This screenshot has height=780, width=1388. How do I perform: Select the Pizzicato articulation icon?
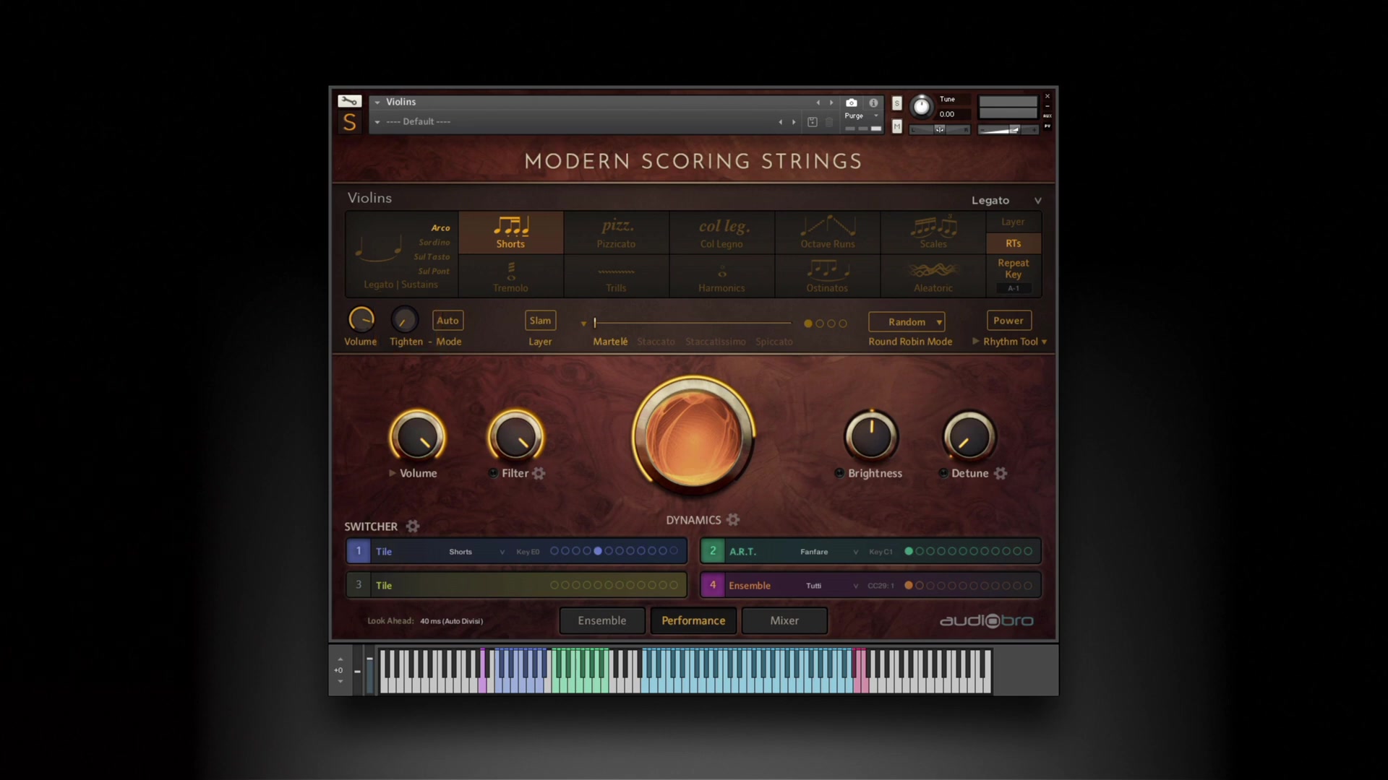pyautogui.click(x=616, y=231)
